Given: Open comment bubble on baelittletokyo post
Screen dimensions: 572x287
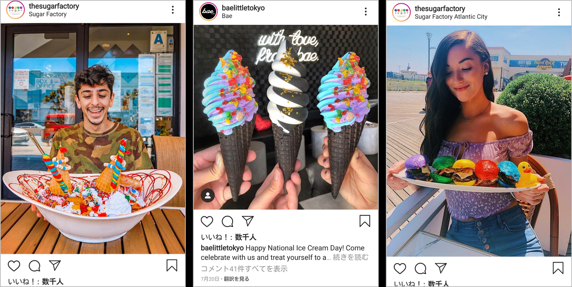Looking at the screenshot, I should 227,221.
